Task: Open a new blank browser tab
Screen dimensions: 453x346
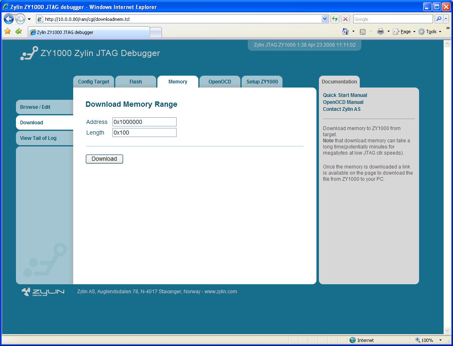Action: pos(156,32)
